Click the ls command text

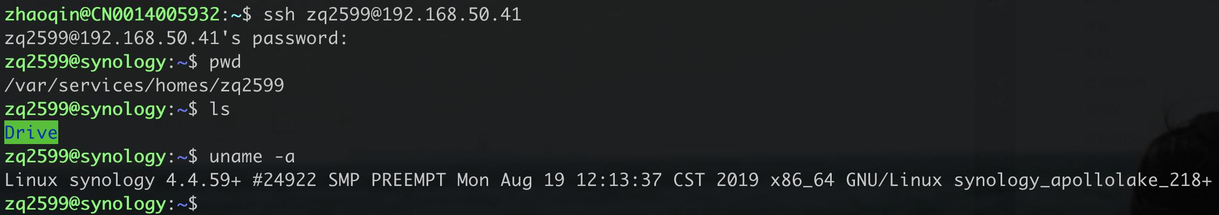(x=220, y=109)
